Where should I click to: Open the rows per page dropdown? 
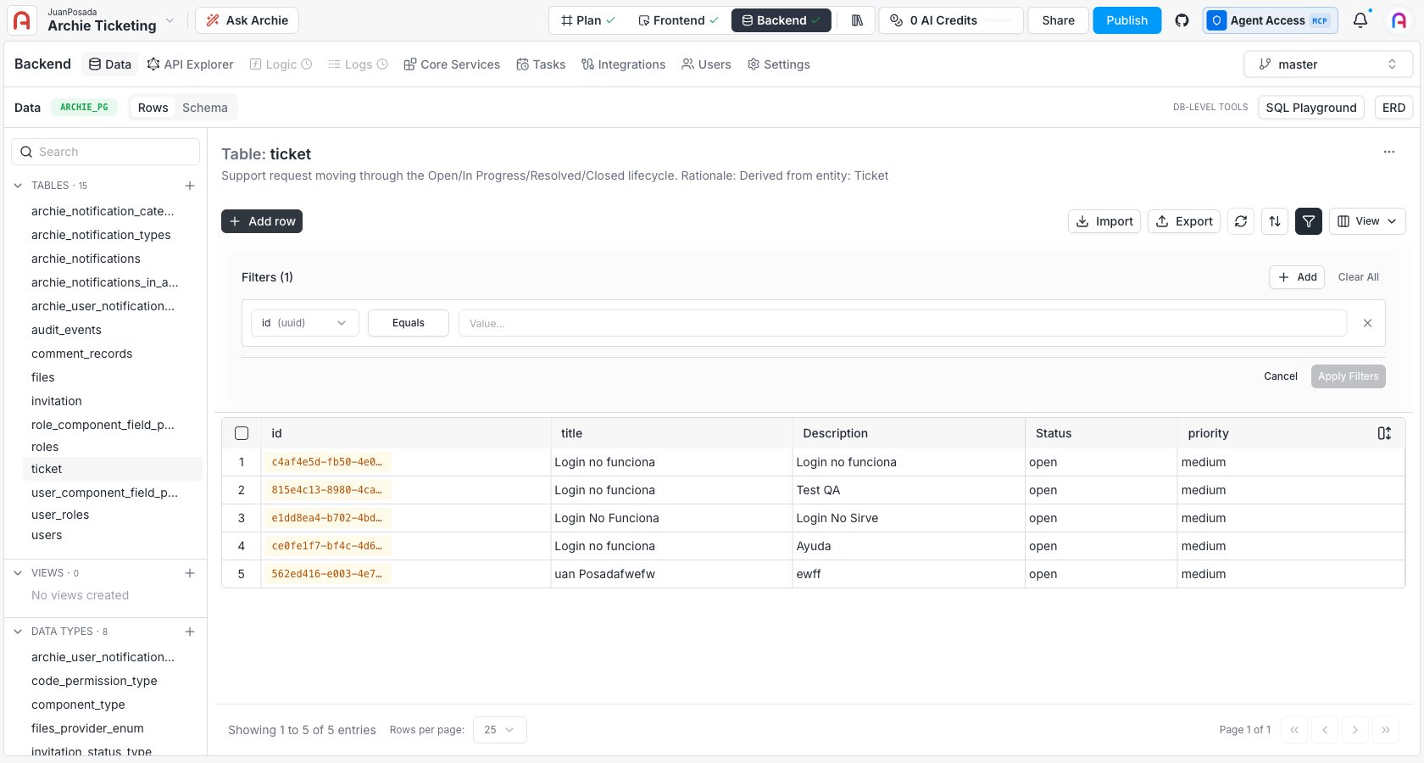(500, 730)
